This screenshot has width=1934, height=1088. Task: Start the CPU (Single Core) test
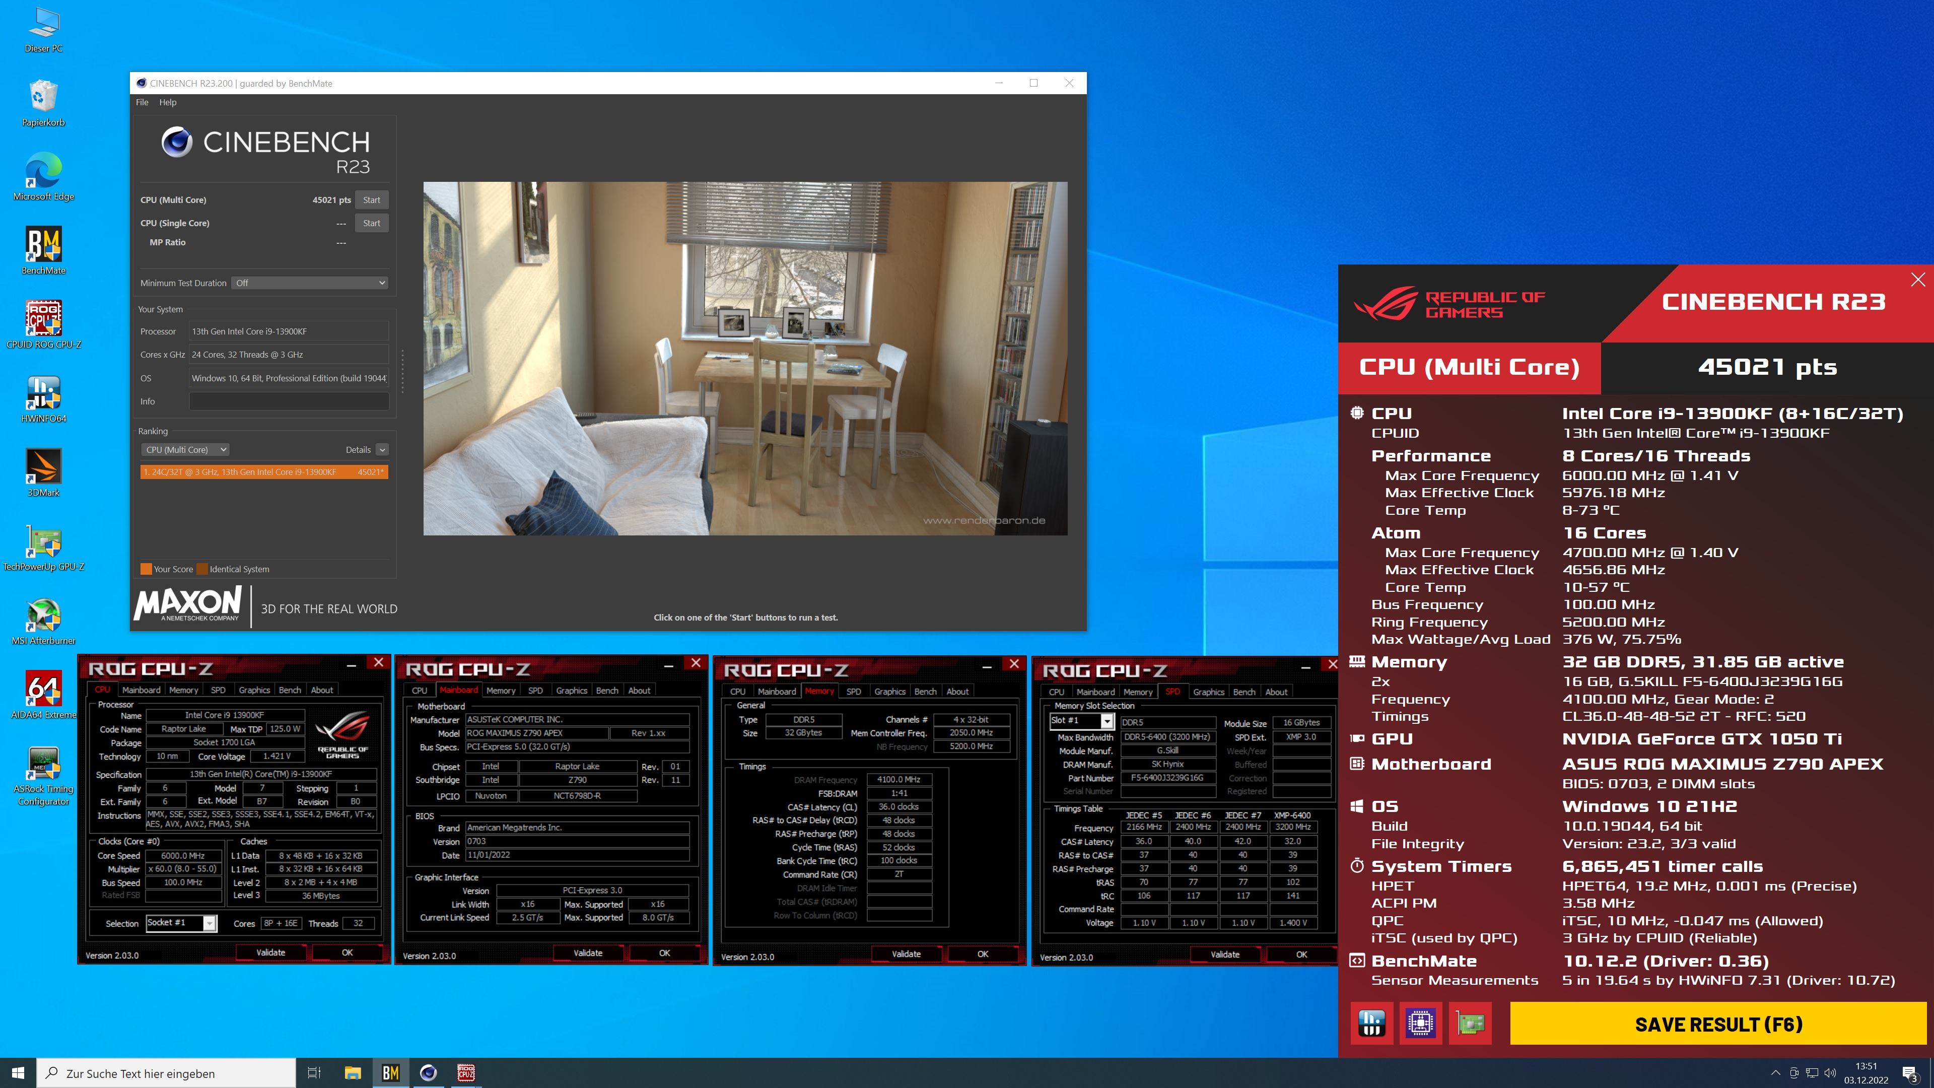372,223
